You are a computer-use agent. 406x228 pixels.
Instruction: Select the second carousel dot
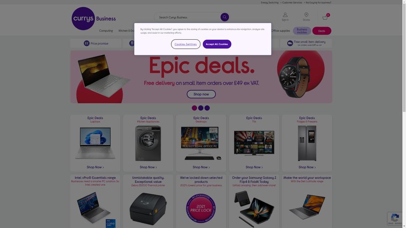[x=200, y=108]
